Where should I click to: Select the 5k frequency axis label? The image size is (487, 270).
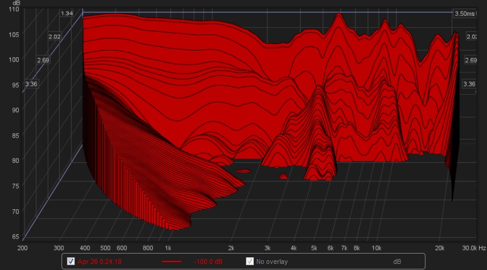314,248
